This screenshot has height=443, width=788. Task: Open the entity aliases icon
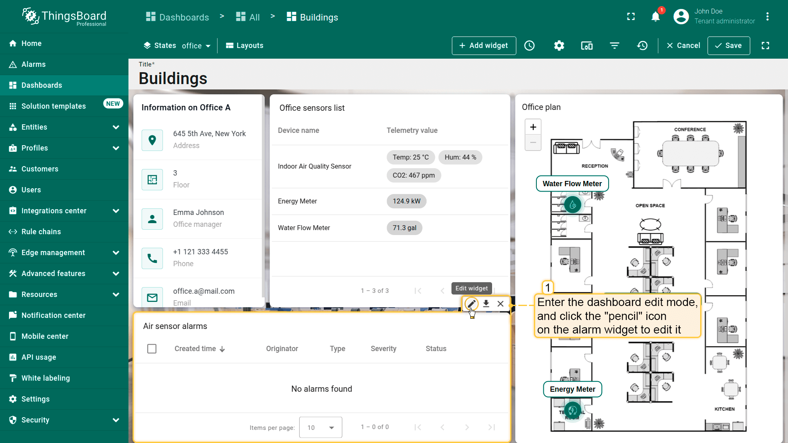click(x=586, y=46)
